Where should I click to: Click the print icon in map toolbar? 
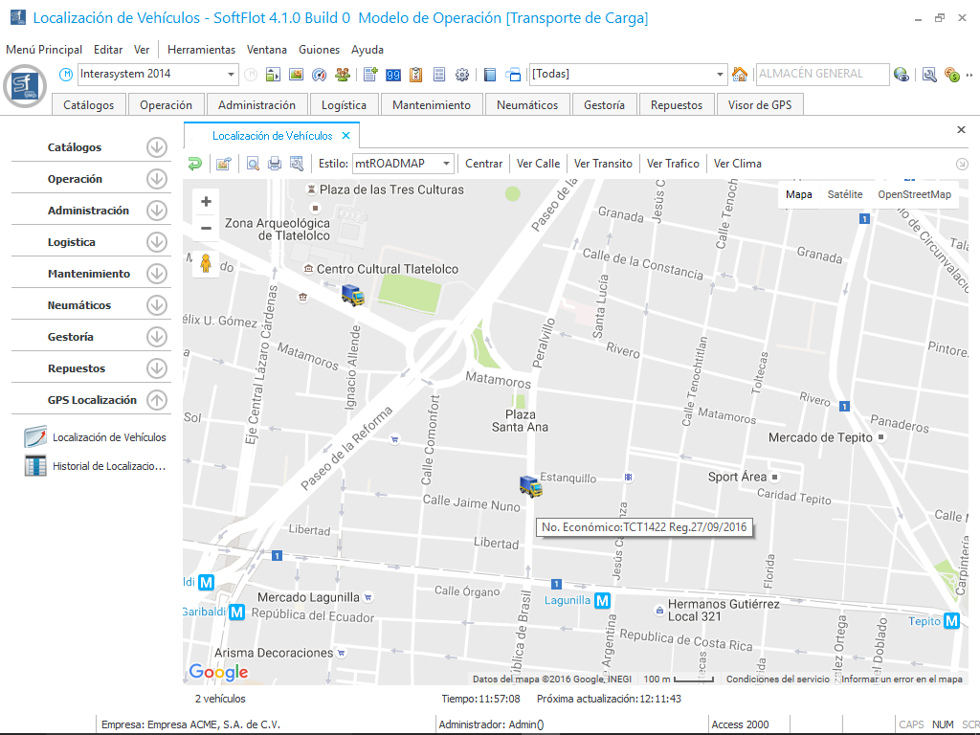coord(275,164)
